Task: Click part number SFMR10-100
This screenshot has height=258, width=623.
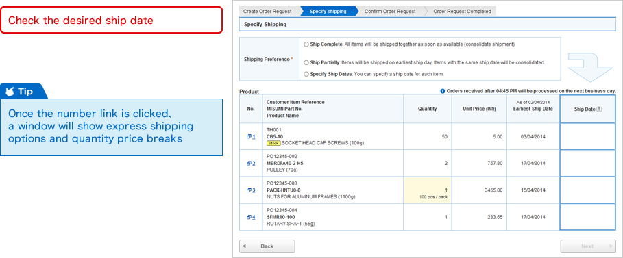Action: tap(280, 217)
